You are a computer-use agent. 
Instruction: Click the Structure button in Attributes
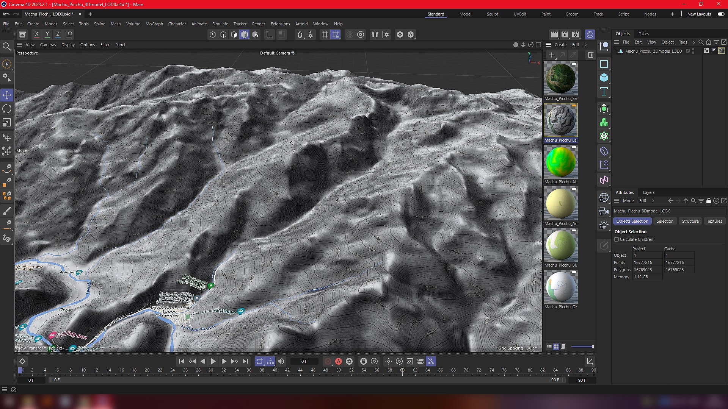690,221
